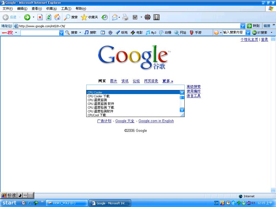Open the 编辑(E) menu
Viewport: 276px width, 207px height.
[22, 9]
